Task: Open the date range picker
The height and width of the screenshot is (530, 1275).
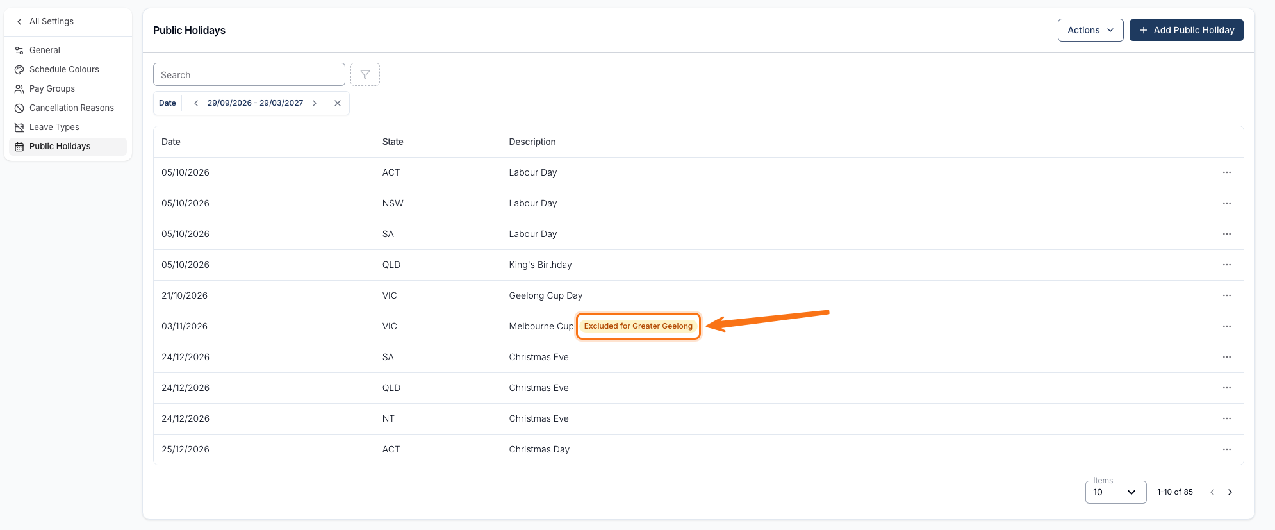Action: 255,103
